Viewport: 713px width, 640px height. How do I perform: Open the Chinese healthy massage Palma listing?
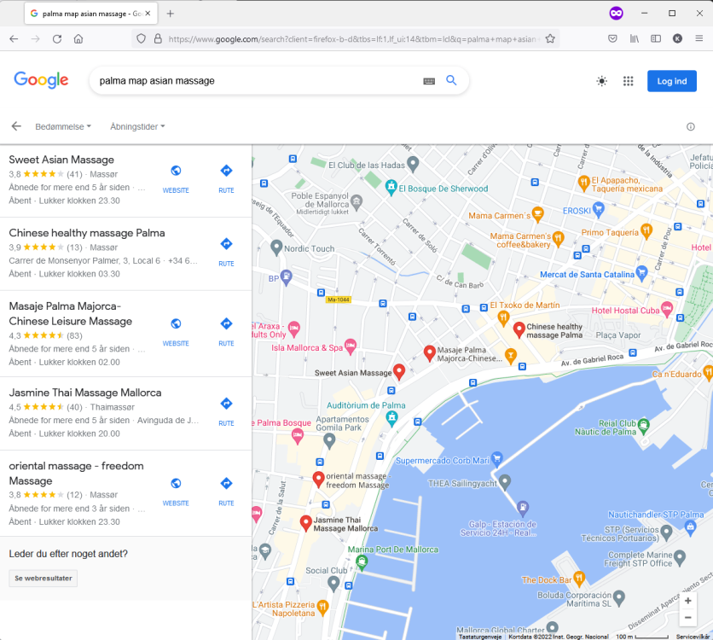point(87,233)
